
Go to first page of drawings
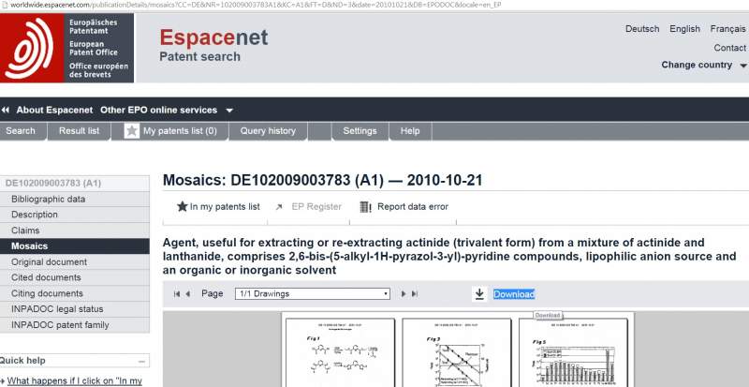[177, 293]
